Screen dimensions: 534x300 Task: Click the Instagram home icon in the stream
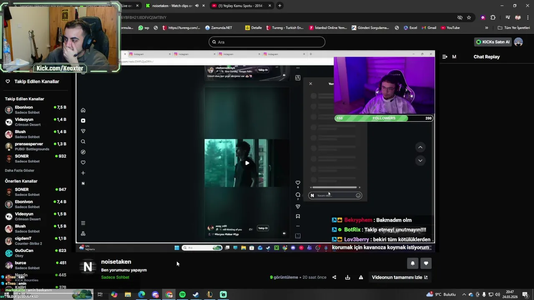click(83, 110)
